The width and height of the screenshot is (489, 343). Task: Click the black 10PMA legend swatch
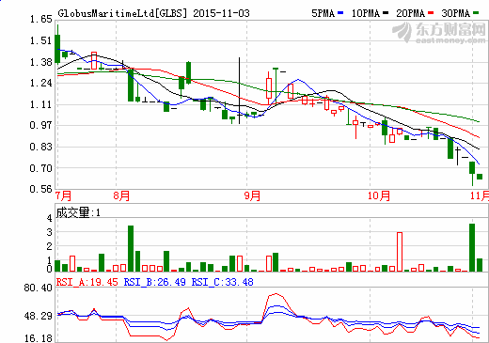(x=386, y=13)
